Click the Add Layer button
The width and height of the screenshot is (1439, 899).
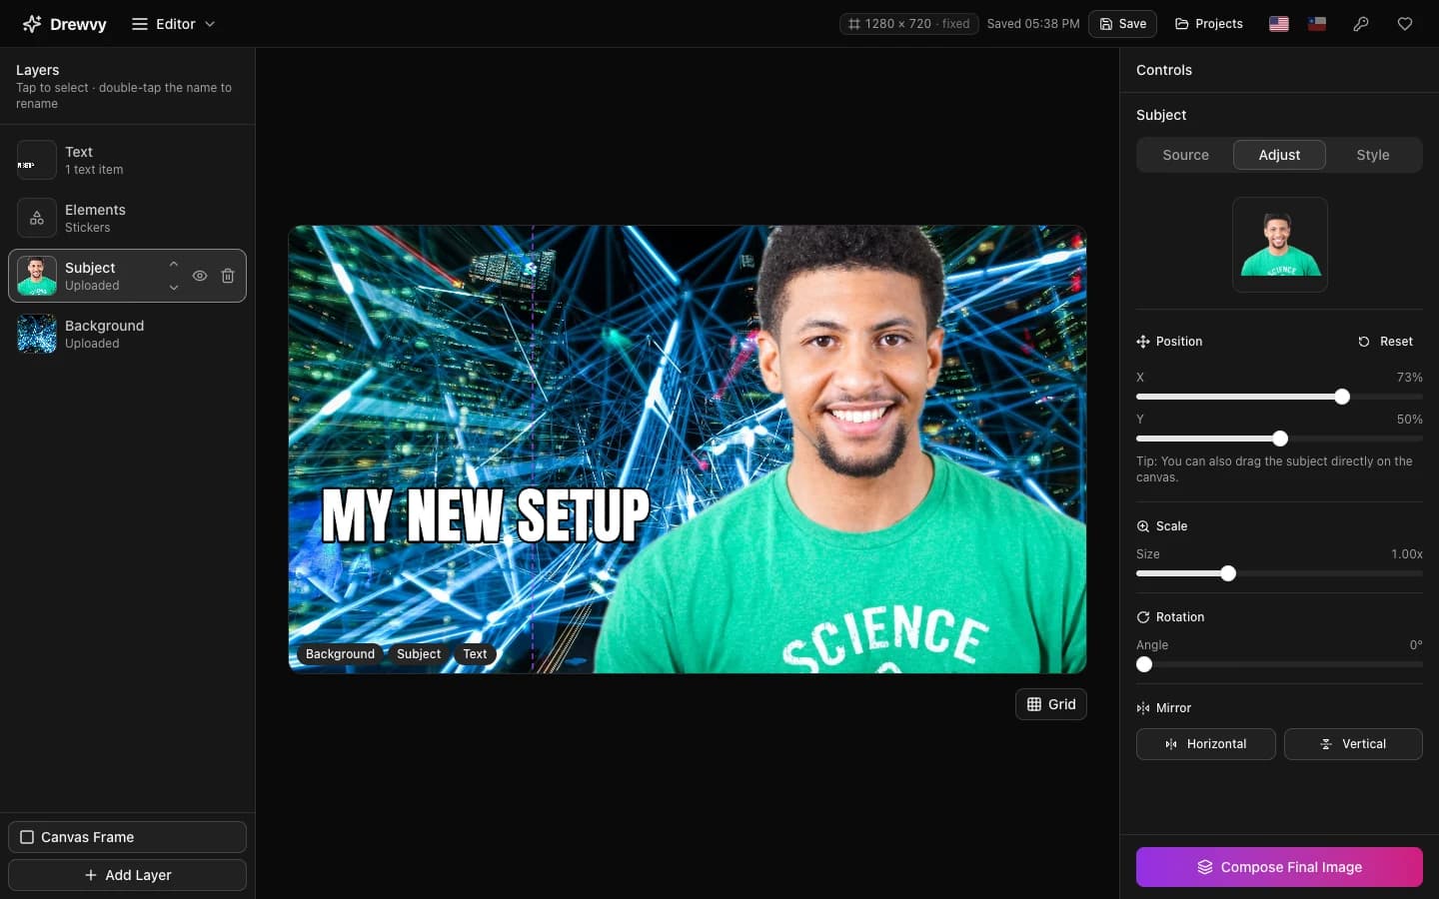(127, 875)
